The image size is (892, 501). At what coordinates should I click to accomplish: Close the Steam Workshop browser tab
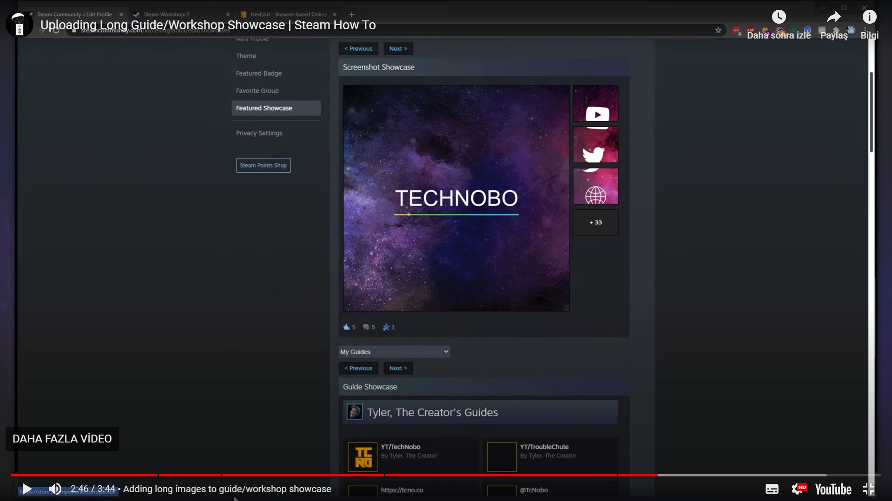point(228,14)
